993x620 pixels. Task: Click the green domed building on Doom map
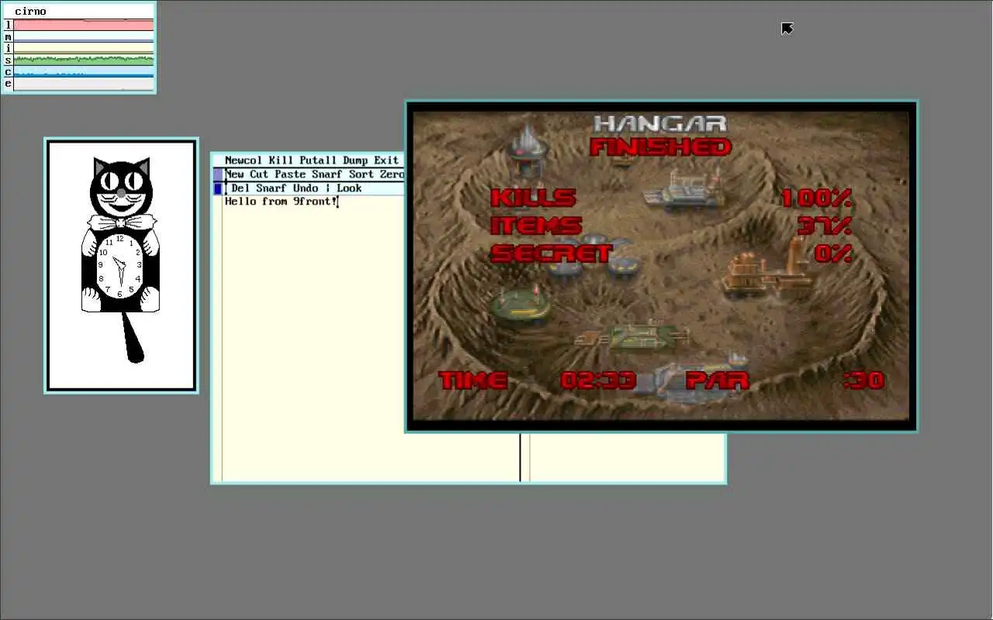(521, 304)
